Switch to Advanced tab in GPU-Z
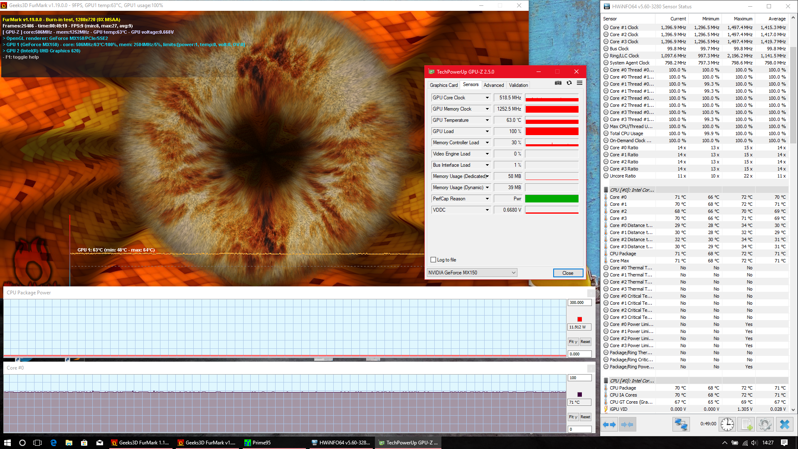This screenshot has height=449, width=798. [493, 85]
